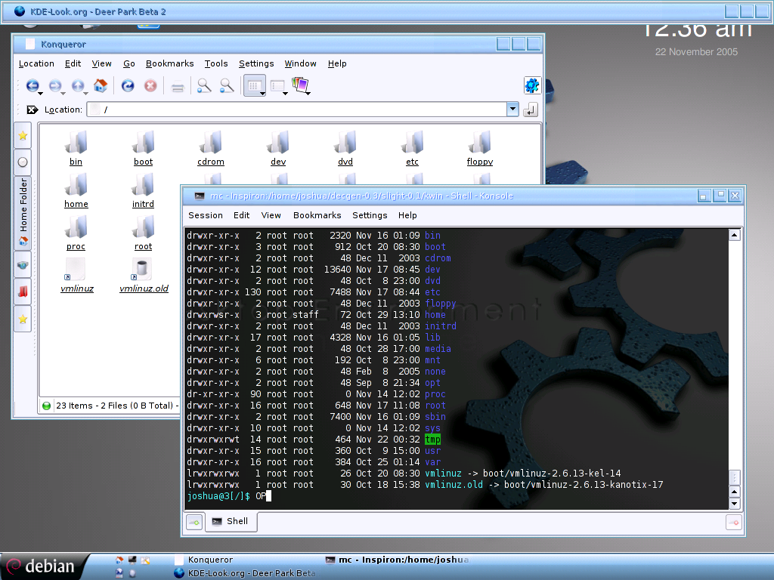
Task: Open Konsole Session menu
Action: 206,215
